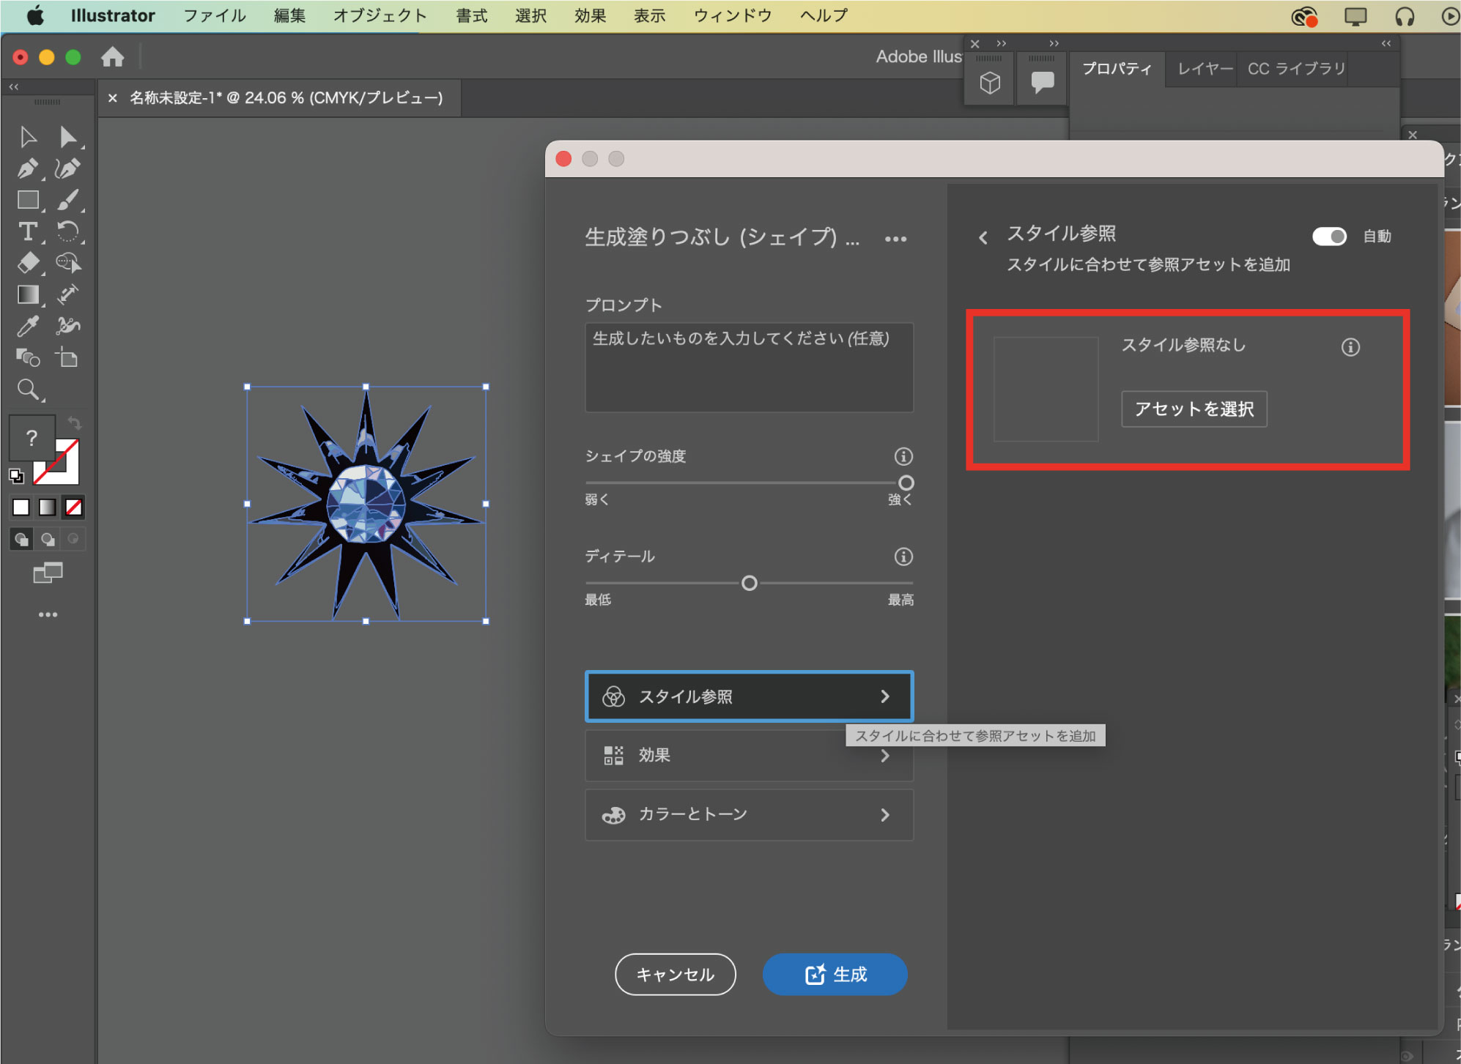The height and width of the screenshot is (1064, 1461).
Task: Swap fill and stroke arrows
Action: coord(75,423)
